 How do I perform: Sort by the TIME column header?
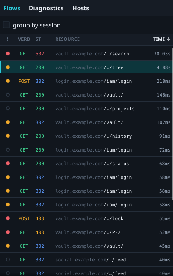161,39
